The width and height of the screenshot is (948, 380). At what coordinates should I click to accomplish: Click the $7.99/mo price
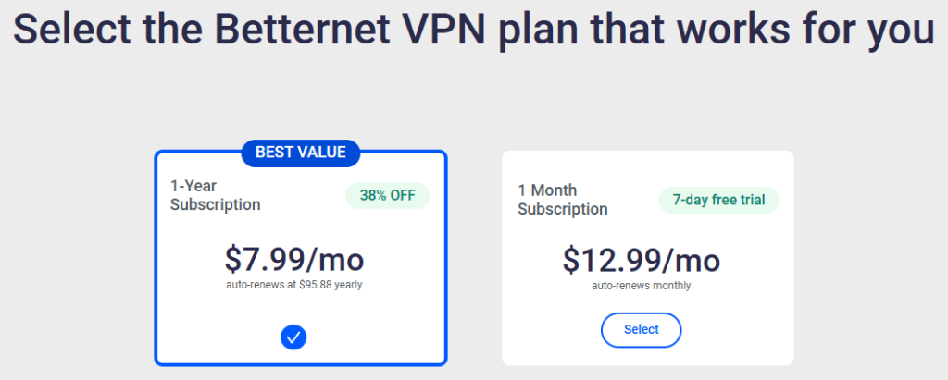tap(293, 258)
